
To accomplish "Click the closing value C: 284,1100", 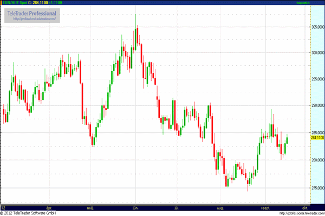I will point(38,3).
